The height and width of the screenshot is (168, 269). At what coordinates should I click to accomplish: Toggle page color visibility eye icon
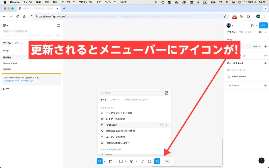tap(265, 46)
